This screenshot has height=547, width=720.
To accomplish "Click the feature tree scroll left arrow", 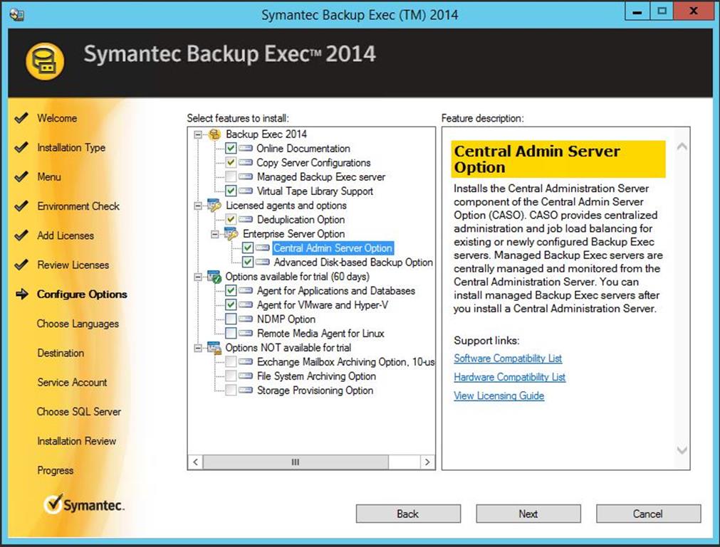I will pos(196,462).
